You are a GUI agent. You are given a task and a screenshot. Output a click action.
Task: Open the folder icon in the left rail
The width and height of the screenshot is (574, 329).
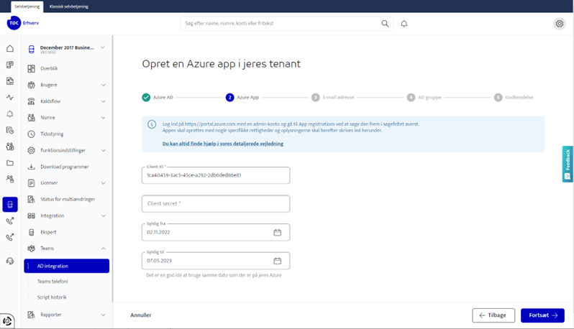coord(10,163)
